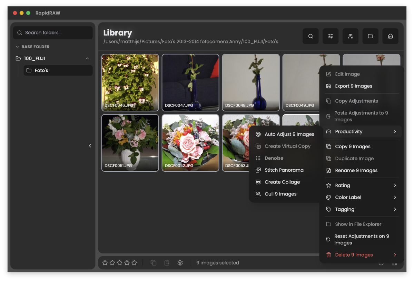Go to home via house icon

click(x=390, y=36)
